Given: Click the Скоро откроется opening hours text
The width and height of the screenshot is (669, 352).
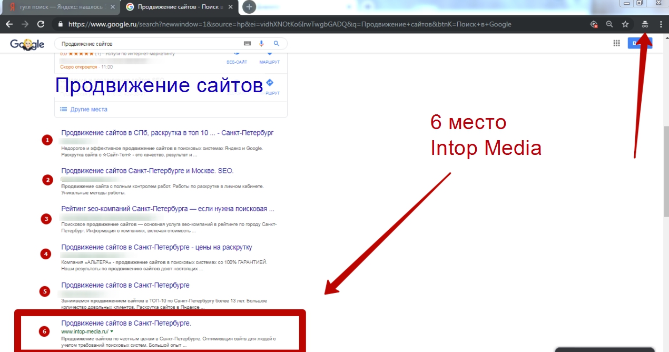Looking at the screenshot, I should coord(78,67).
